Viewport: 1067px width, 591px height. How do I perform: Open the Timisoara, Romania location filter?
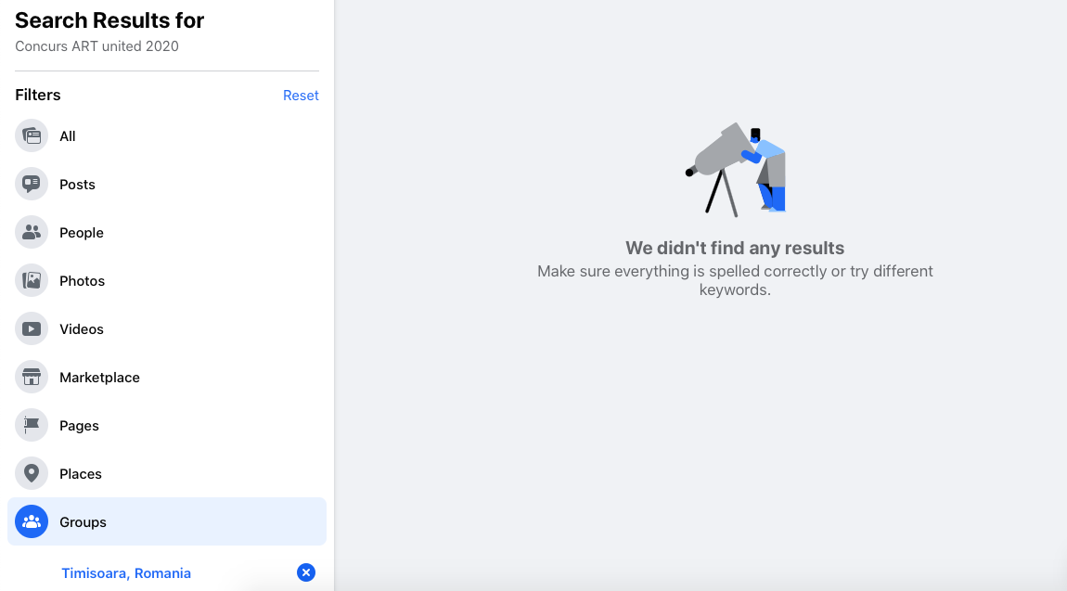pos(126,573)
